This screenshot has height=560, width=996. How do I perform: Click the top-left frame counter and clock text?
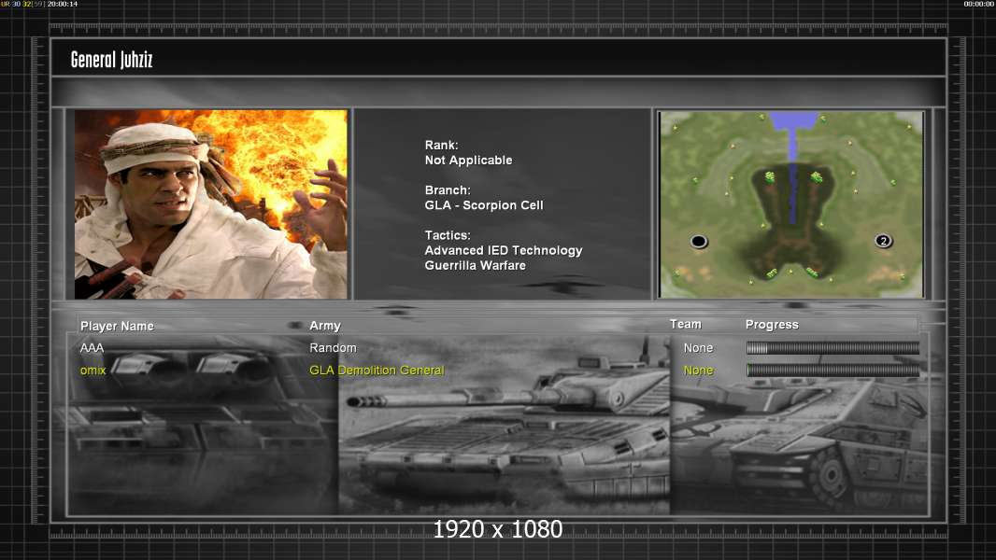tap(39, 4)
